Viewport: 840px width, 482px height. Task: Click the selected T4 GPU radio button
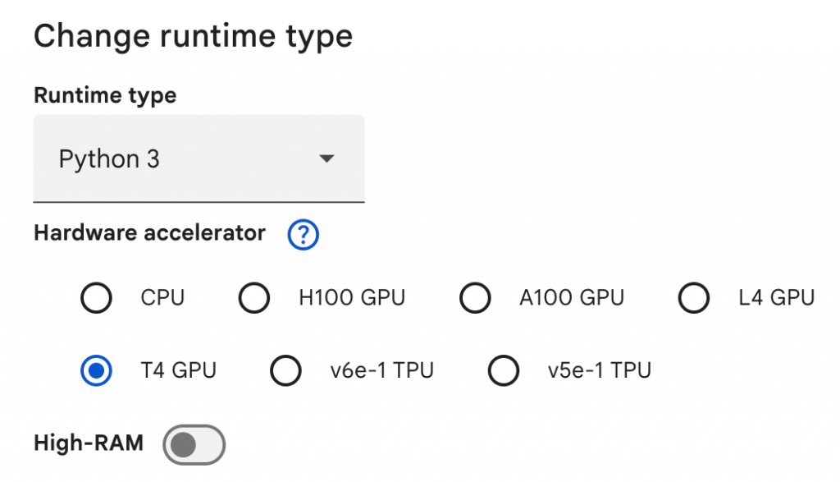pyautogui.click(x=96, y=370)
